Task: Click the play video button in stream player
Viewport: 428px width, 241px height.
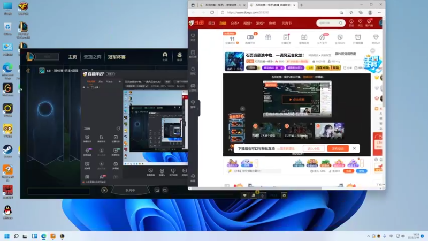Action: tap(297, 100)
